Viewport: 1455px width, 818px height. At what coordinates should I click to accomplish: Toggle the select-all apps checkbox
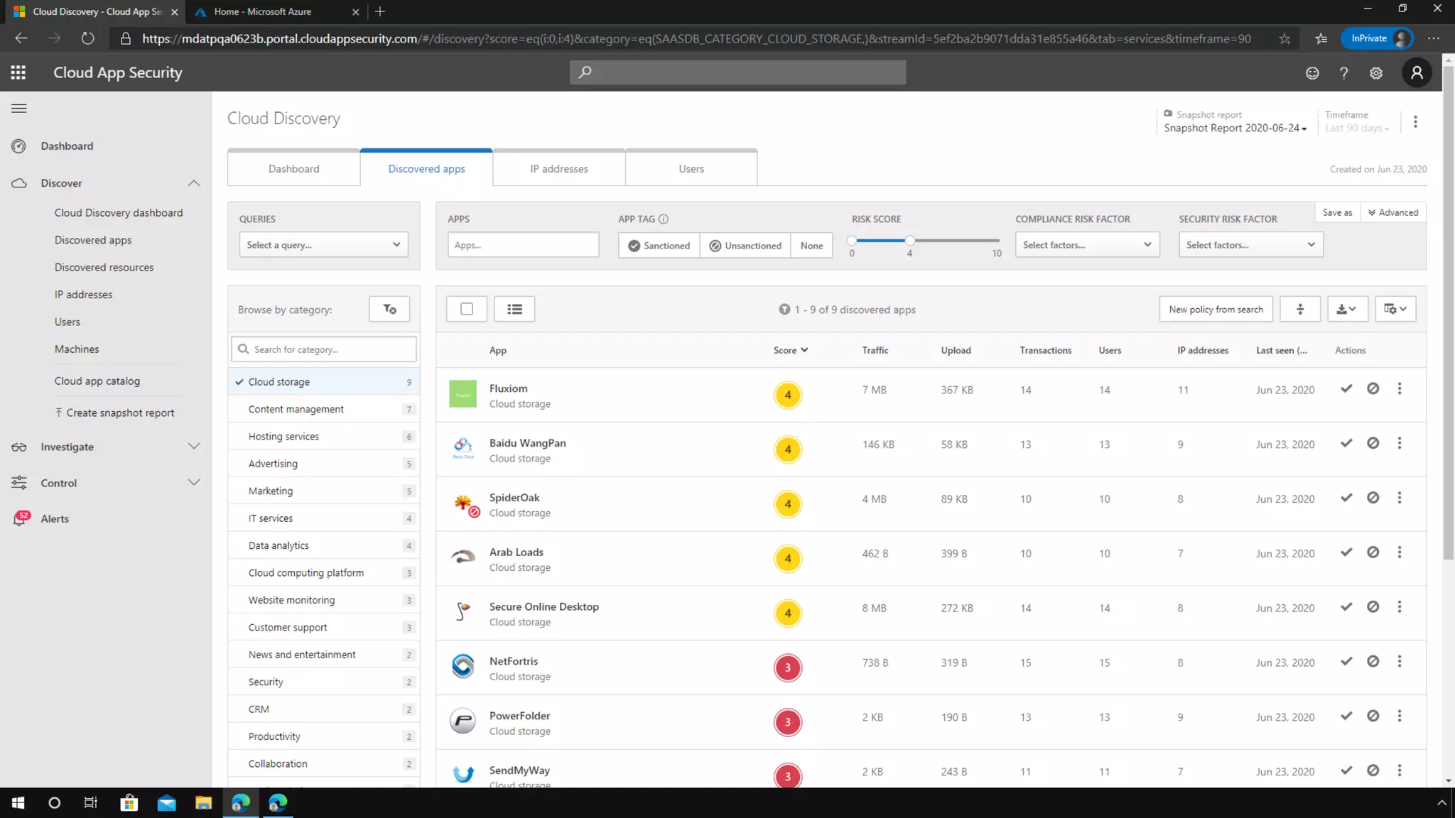(x=467, y=309)
